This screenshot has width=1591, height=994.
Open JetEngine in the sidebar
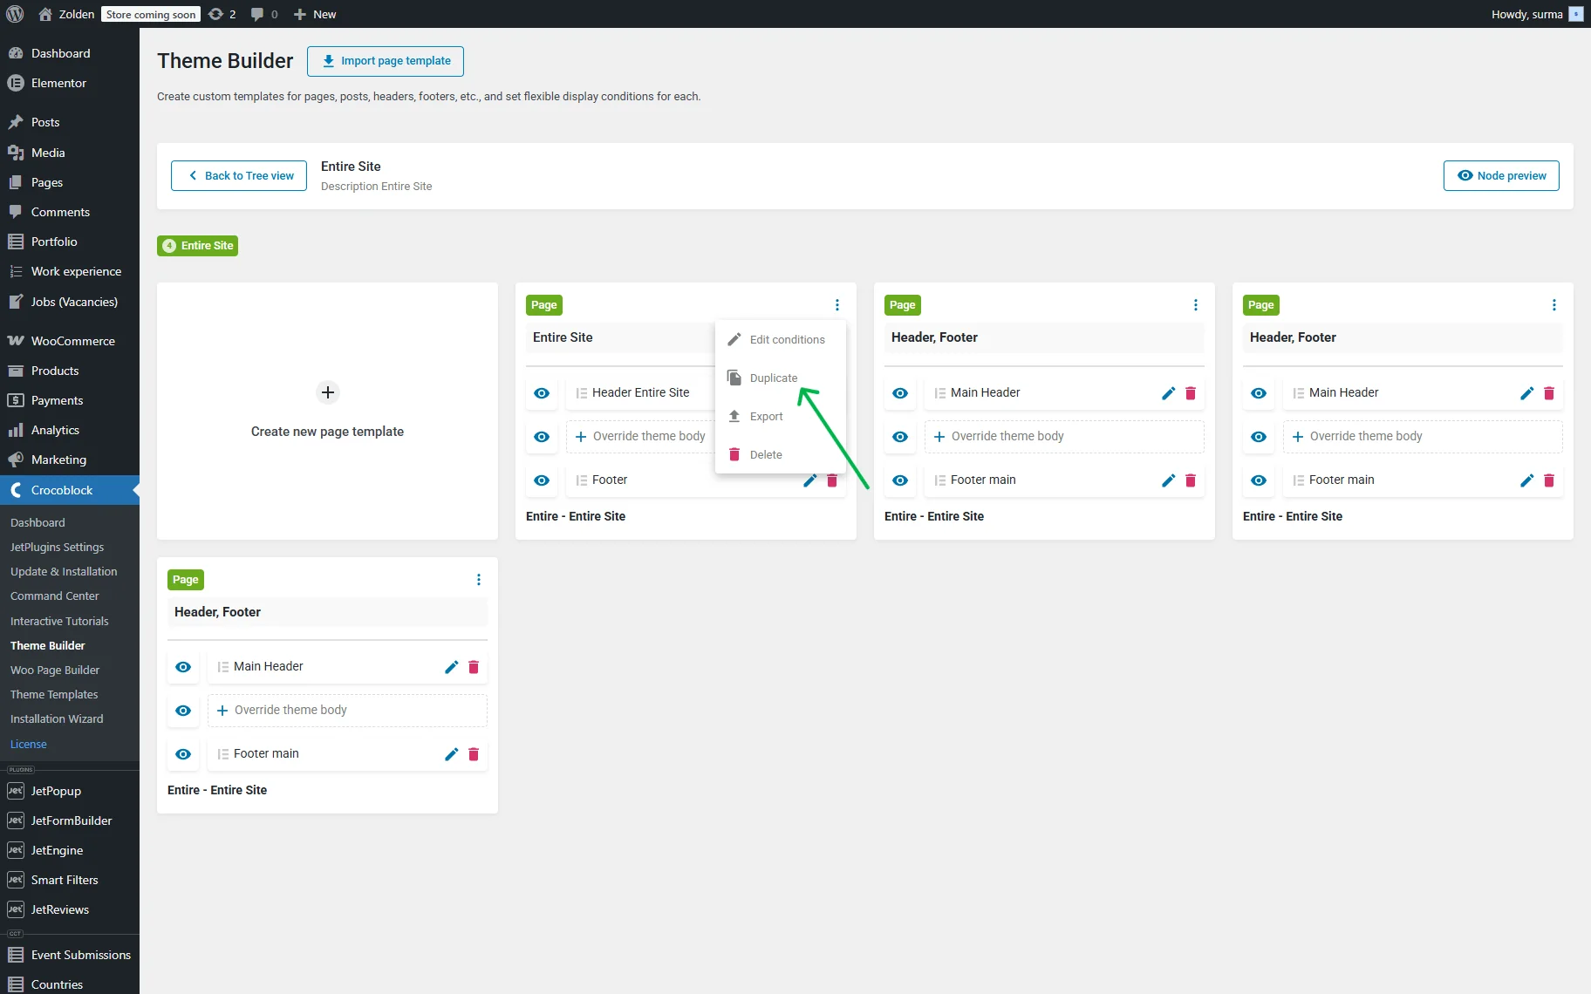click(x=57, y=850)
